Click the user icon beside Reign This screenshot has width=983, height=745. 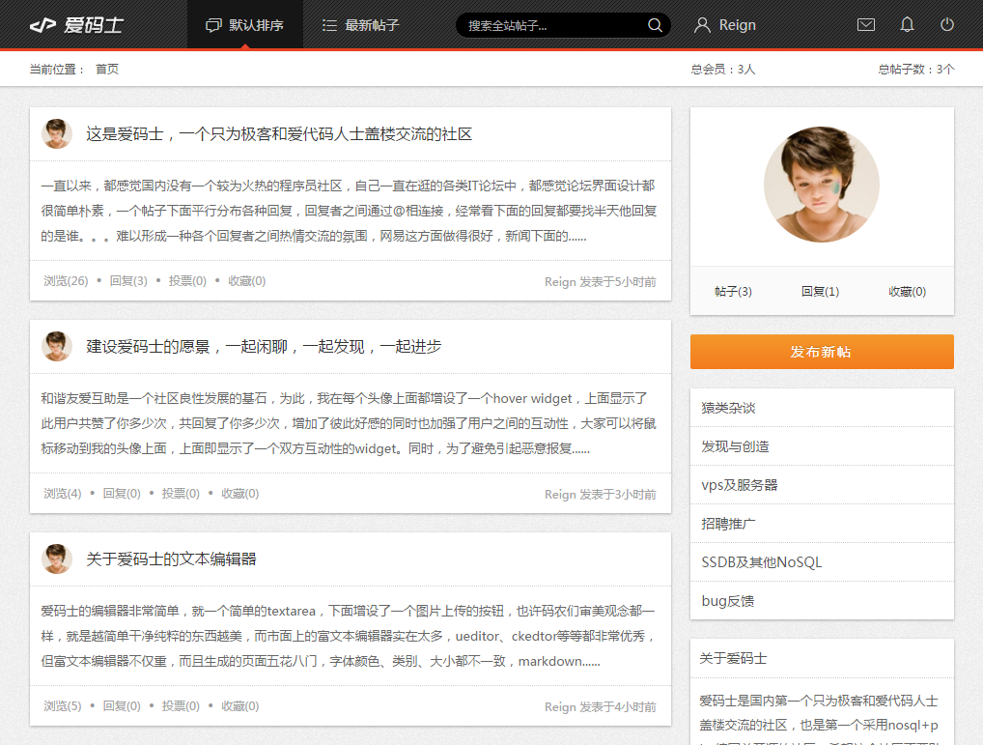click(x=702, y=25)
